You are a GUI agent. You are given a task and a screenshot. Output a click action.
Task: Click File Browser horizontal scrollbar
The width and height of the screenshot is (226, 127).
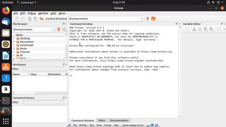click(x=39, y=60)
